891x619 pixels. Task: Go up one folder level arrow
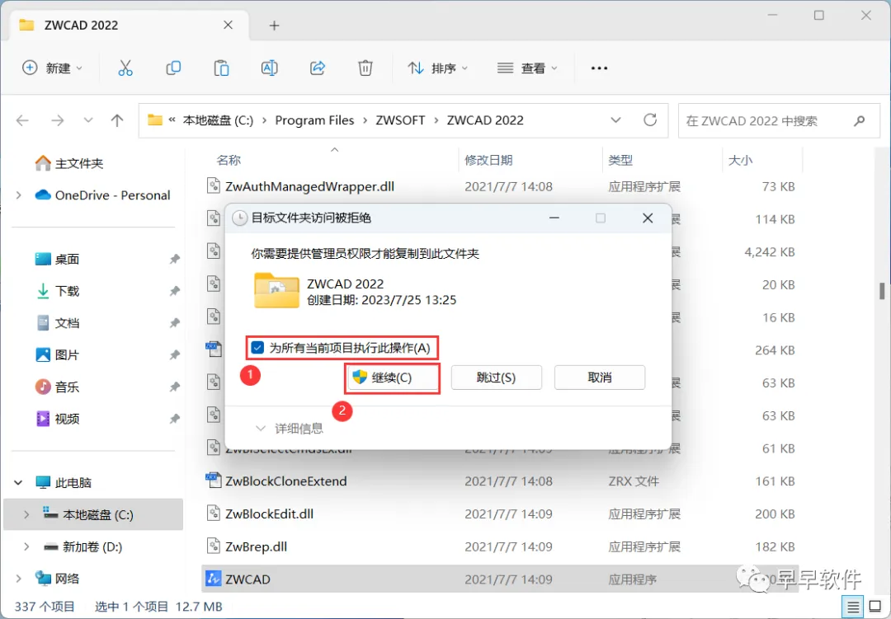(x=117, y=120)
